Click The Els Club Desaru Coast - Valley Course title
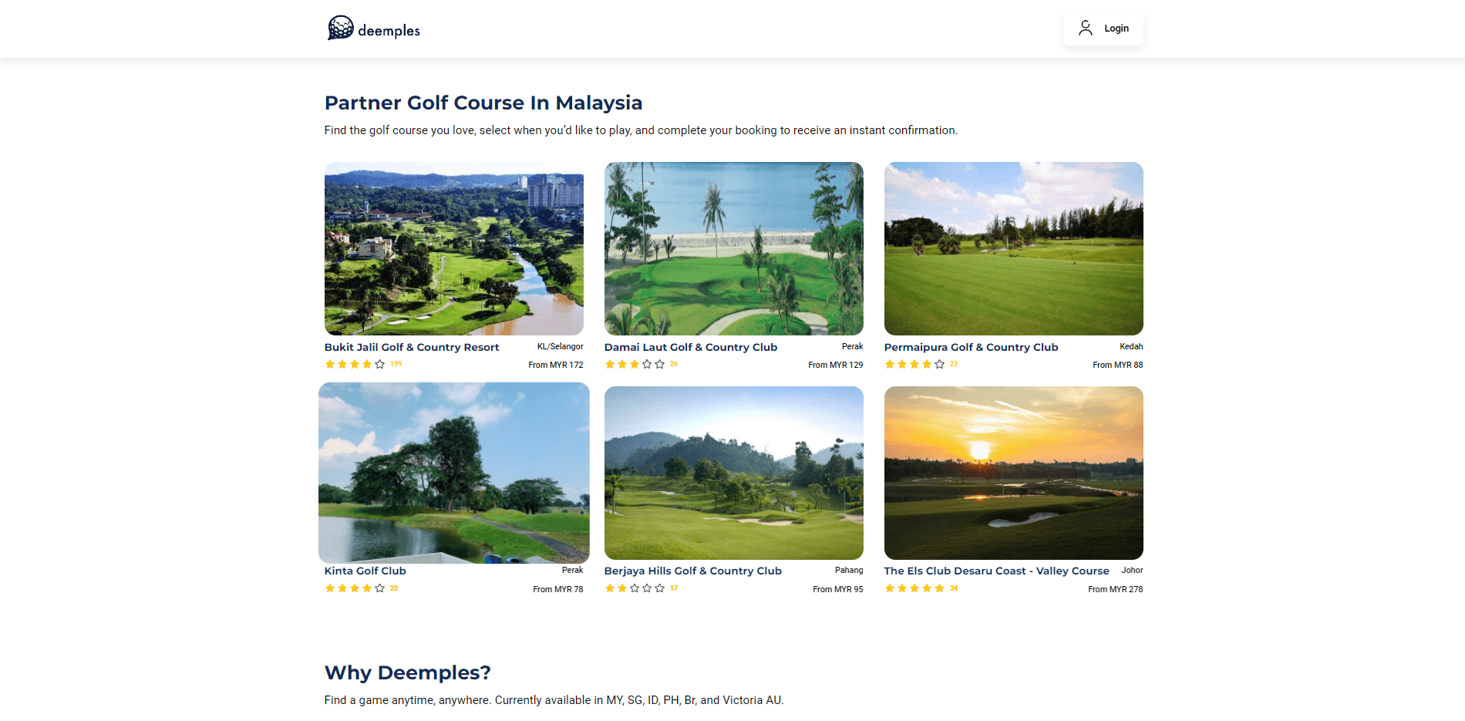1465x721 pixels. click(x=997, y=571)
